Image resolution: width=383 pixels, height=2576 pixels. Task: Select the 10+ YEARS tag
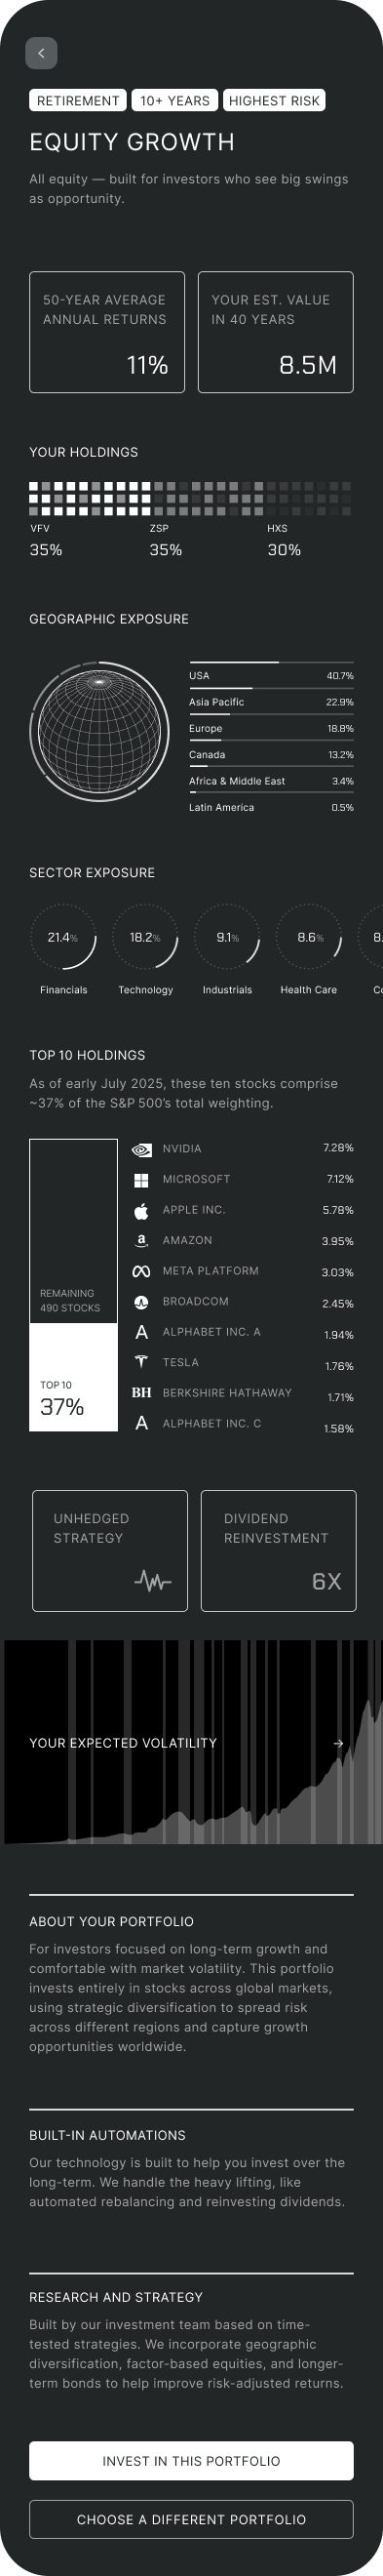(175, 101)
